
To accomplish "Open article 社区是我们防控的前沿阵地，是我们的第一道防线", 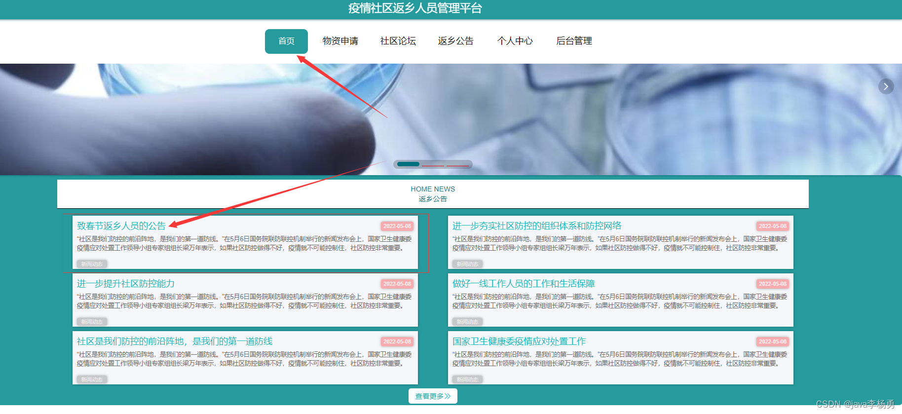I will click(175, 341).
